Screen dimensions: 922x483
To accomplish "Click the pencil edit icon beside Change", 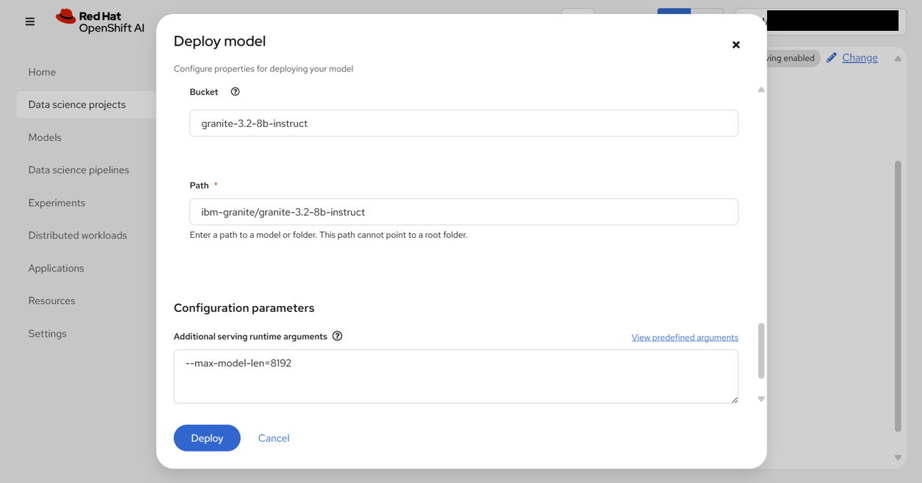I will pyautogui.click(x=832, y=57).
